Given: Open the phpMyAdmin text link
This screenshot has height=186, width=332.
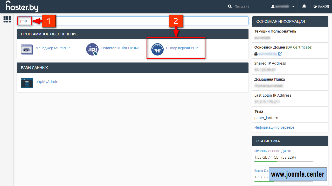Looking at the screenshot, I should [x=47, y=82].
